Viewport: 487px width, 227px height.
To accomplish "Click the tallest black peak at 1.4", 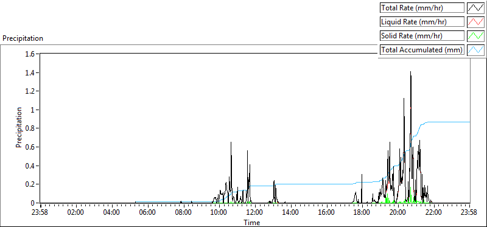I will click(x=410, y=72).
